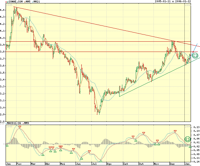Select the red triangle in late May MACD
The image size is (200, 166).
[73, 149]
